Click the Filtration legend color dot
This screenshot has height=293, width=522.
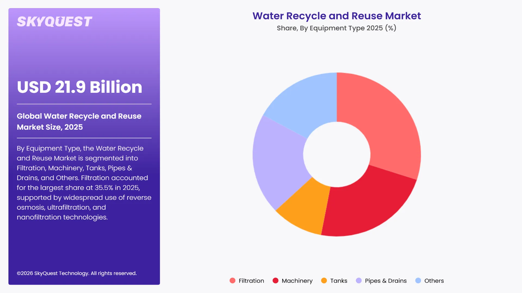coord(232,281)
